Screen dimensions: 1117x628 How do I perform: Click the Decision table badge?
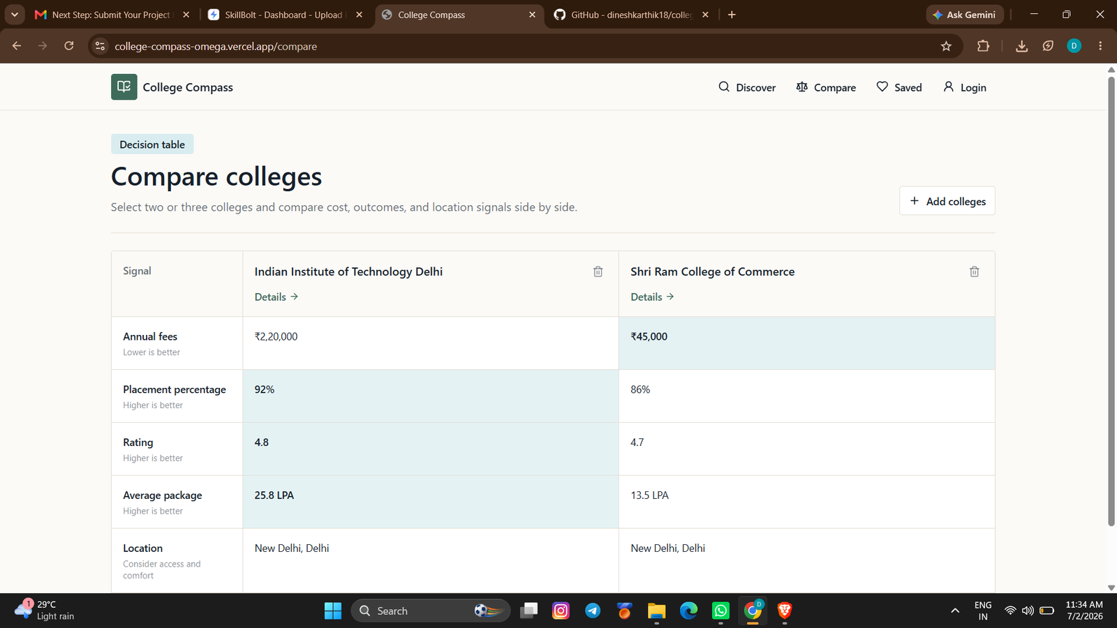coord(152,144)
